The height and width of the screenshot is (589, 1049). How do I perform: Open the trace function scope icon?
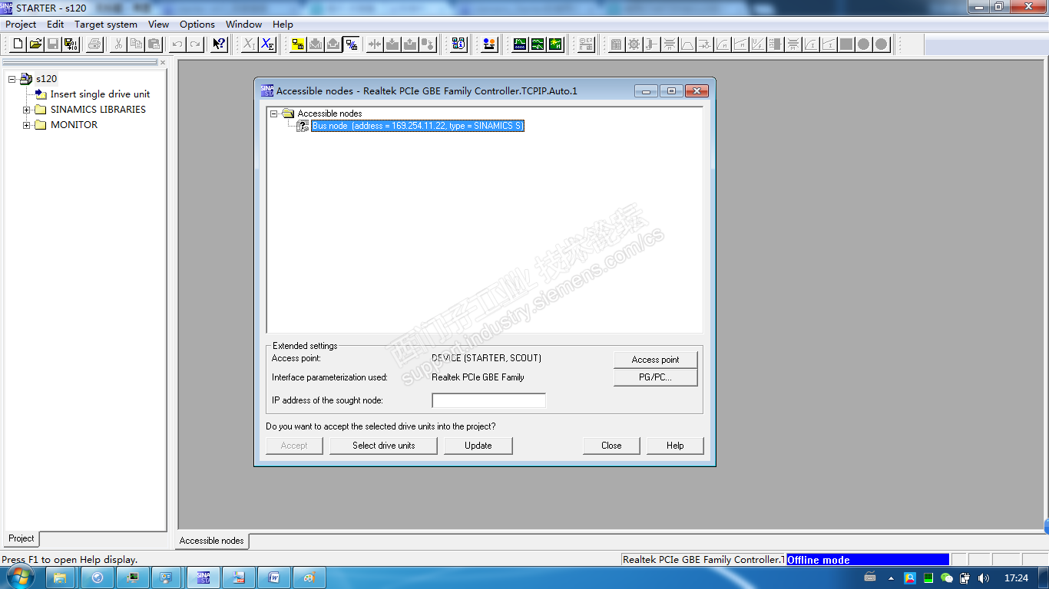[x=520, y=44]
